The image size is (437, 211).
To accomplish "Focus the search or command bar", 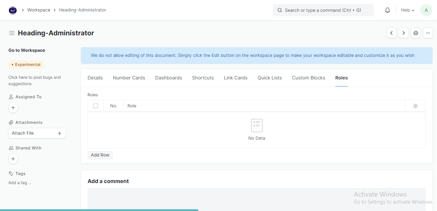I will coord(324,10).
